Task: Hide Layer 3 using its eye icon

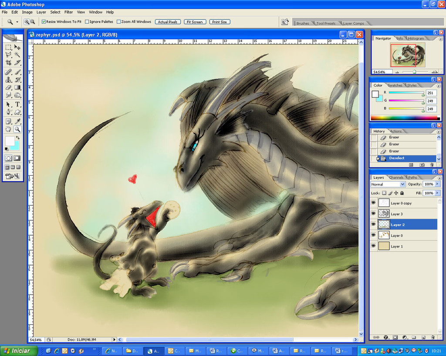Action: (x=373, y=214)
